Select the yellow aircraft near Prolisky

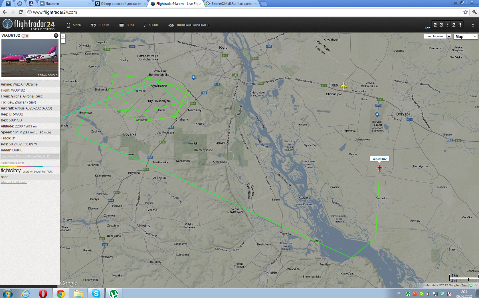click(x=344, y=86)
